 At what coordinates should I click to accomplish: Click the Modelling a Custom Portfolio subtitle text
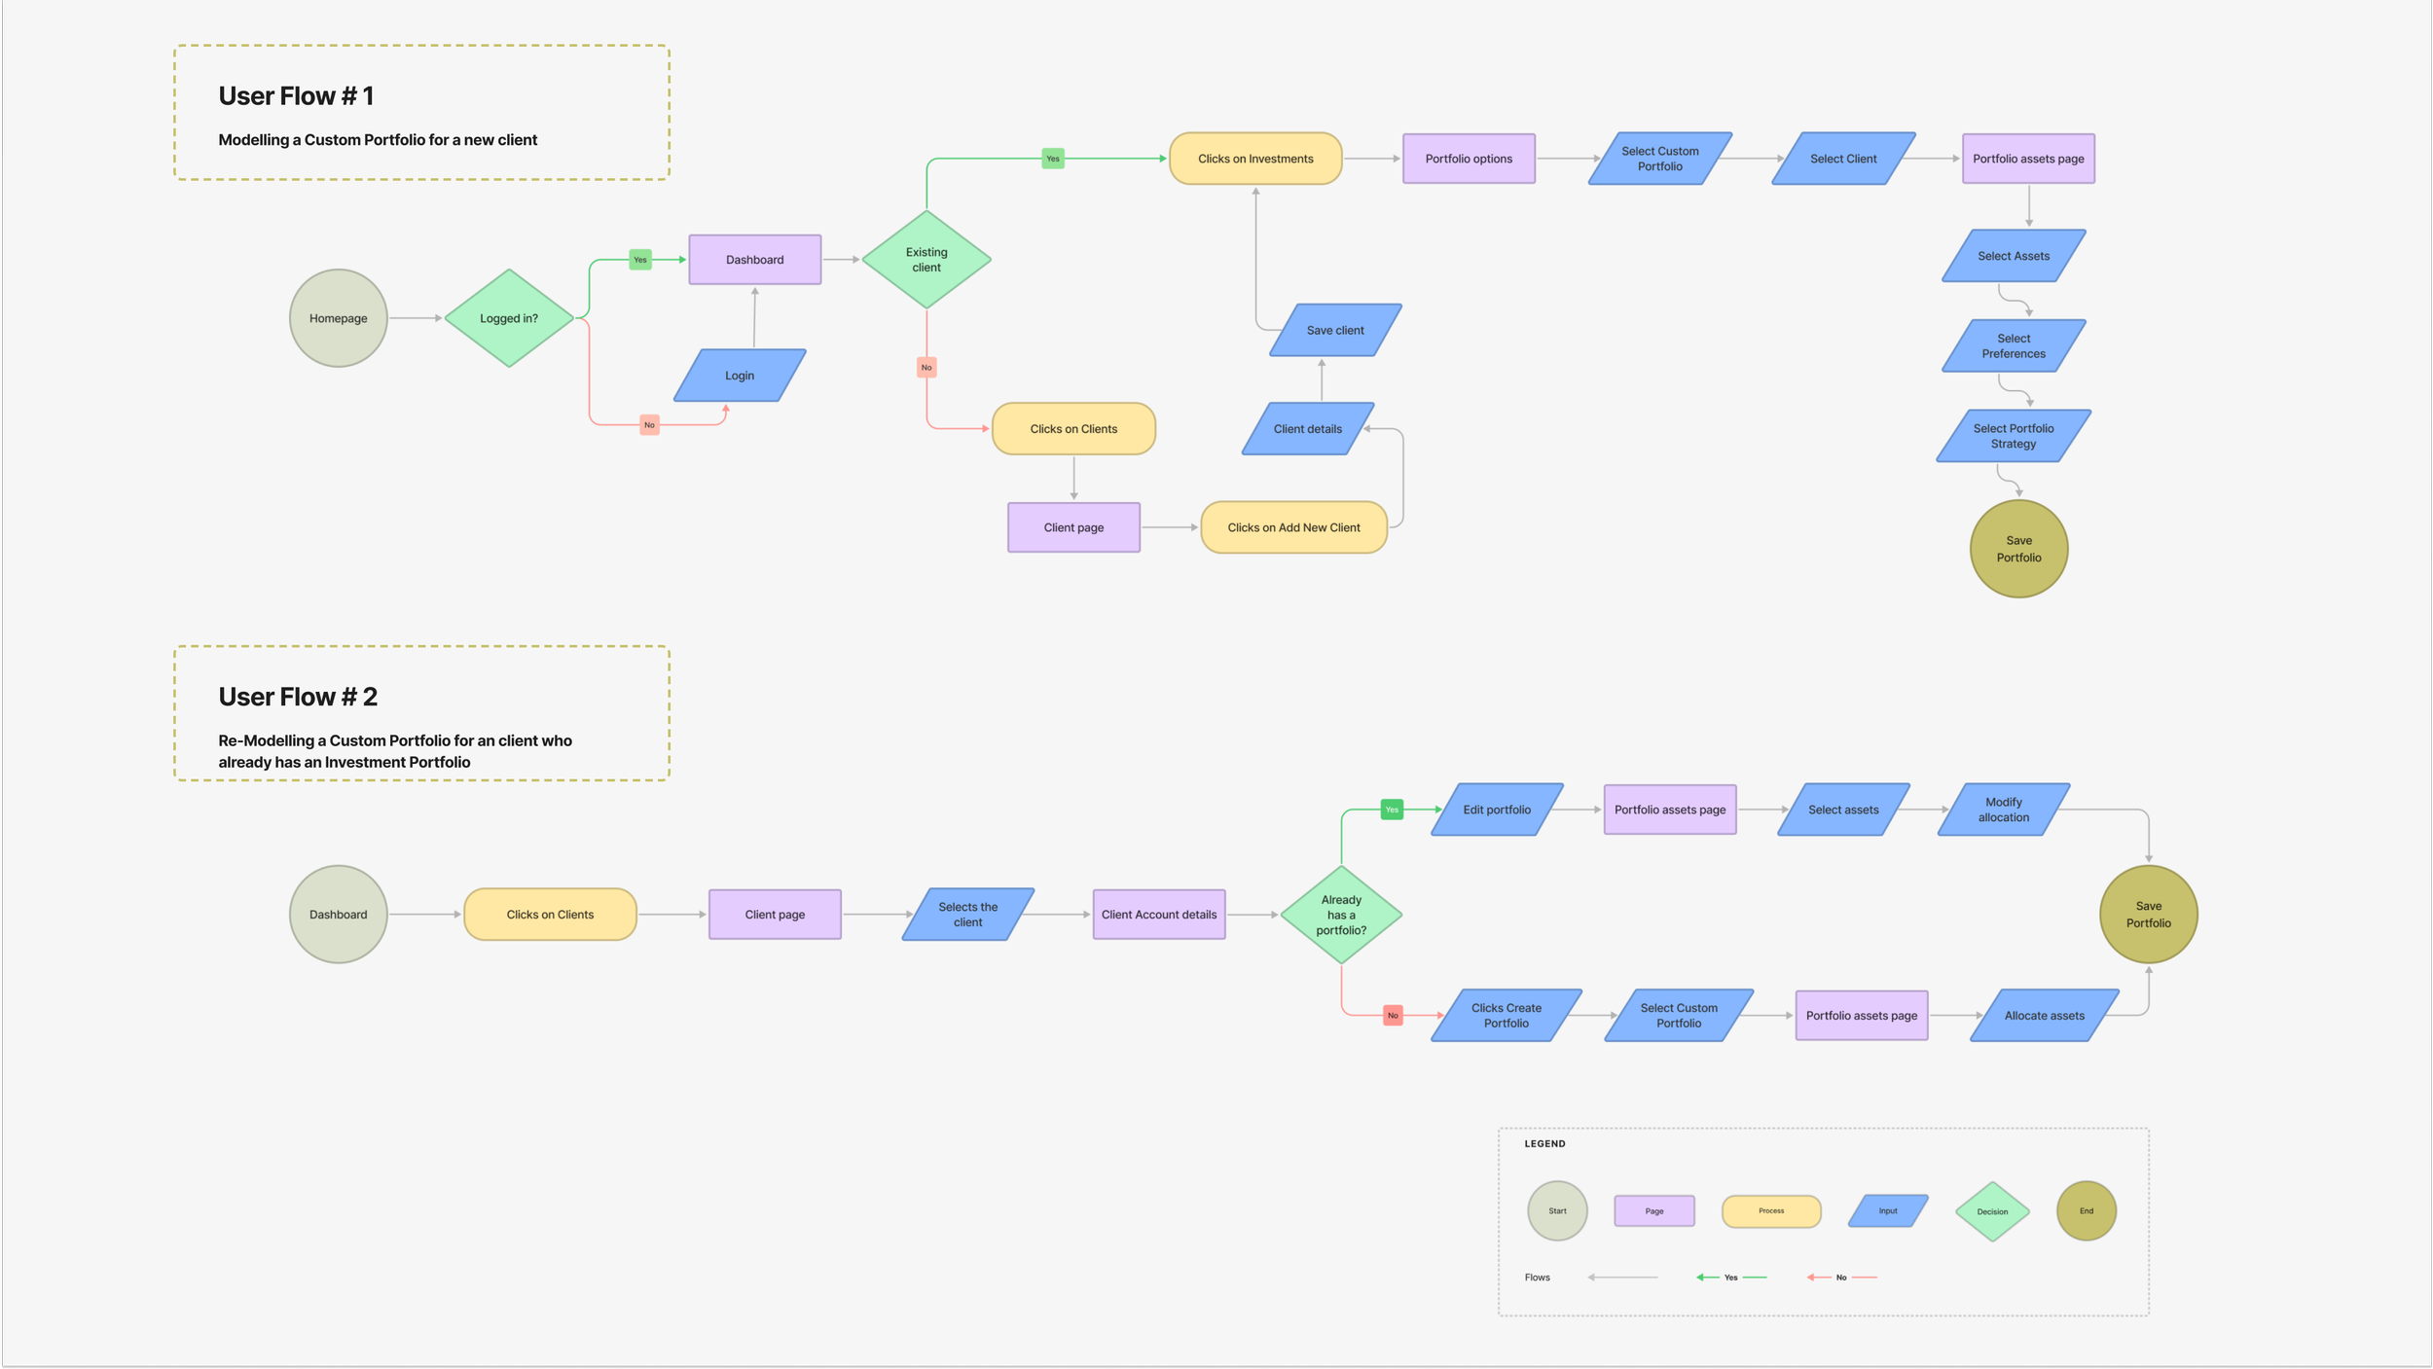[378, 140]
